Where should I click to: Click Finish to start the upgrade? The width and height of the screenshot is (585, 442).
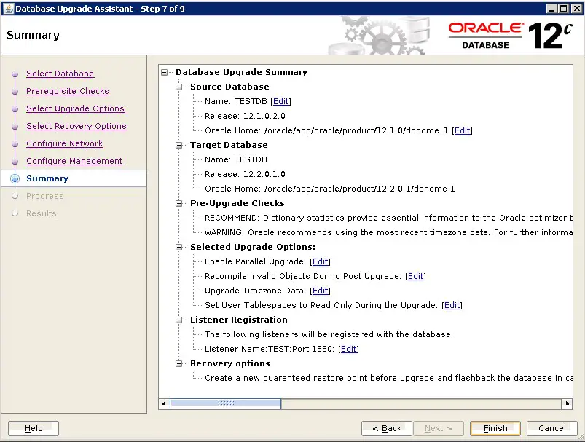tap(495, 428)
